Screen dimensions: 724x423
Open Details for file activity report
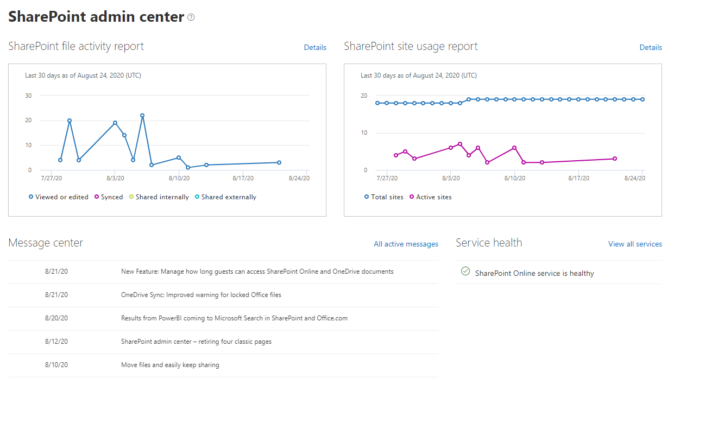pos(315,47)
